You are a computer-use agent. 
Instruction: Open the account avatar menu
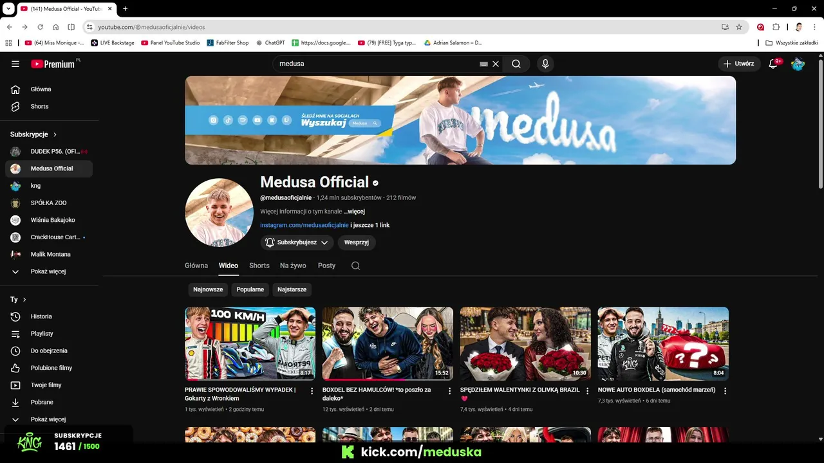(x=798, y=64)
